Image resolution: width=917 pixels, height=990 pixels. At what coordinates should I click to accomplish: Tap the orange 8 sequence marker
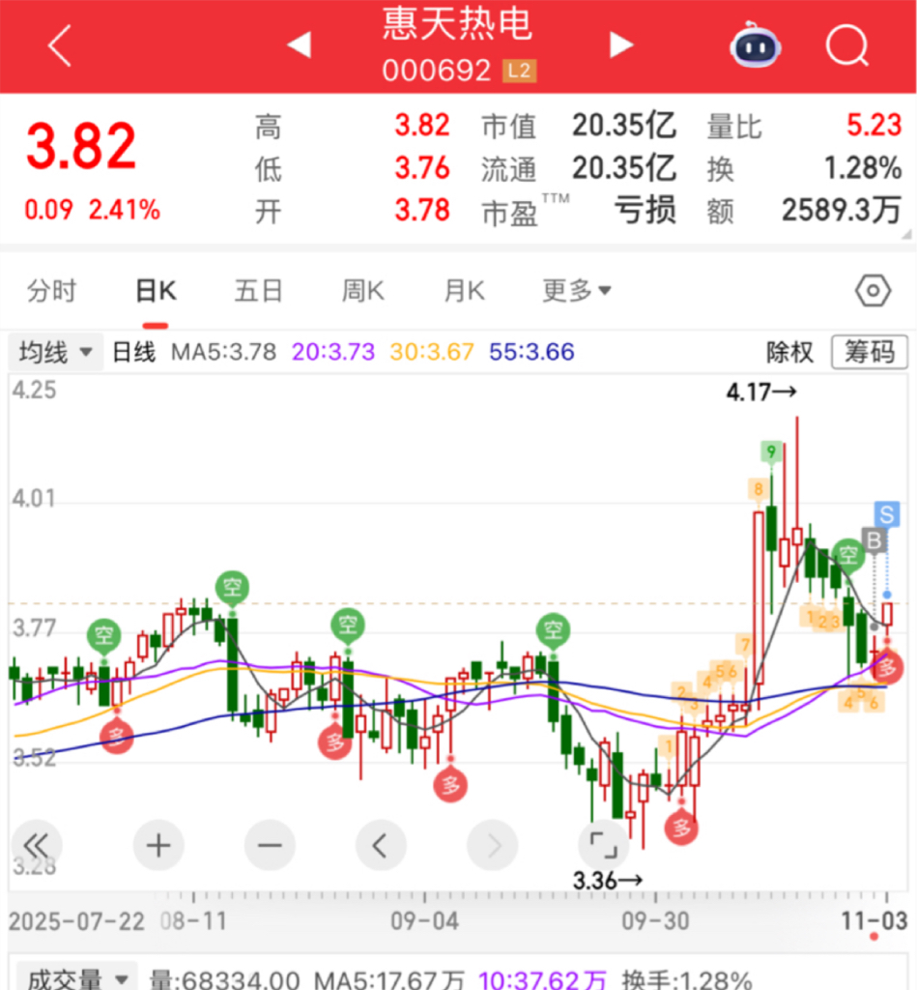758,488
